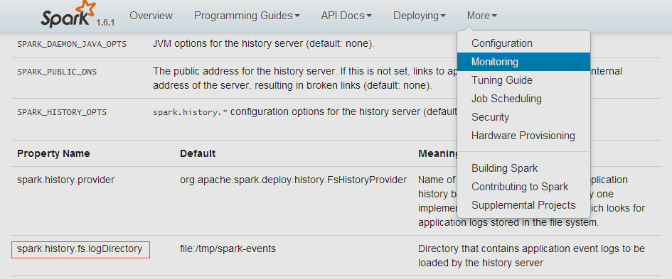Open the Deploying dropdown menu
672x279 pixels.
point(420,16)
